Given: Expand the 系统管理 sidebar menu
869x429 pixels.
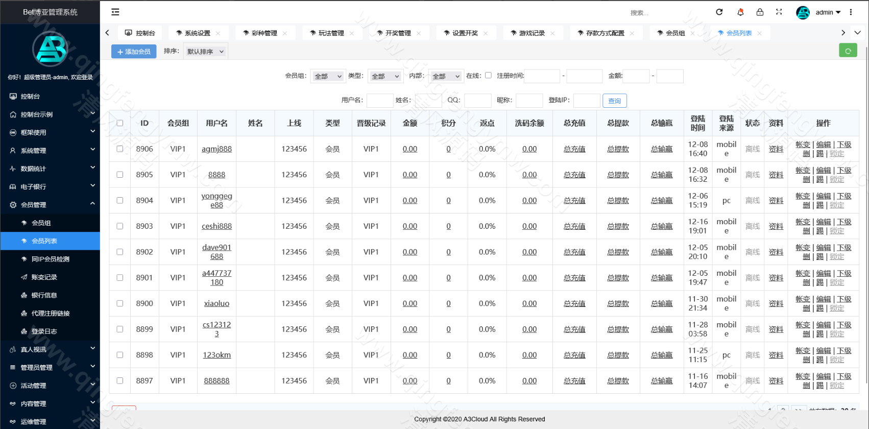Looking at the screenshot, I should (50, 151).
